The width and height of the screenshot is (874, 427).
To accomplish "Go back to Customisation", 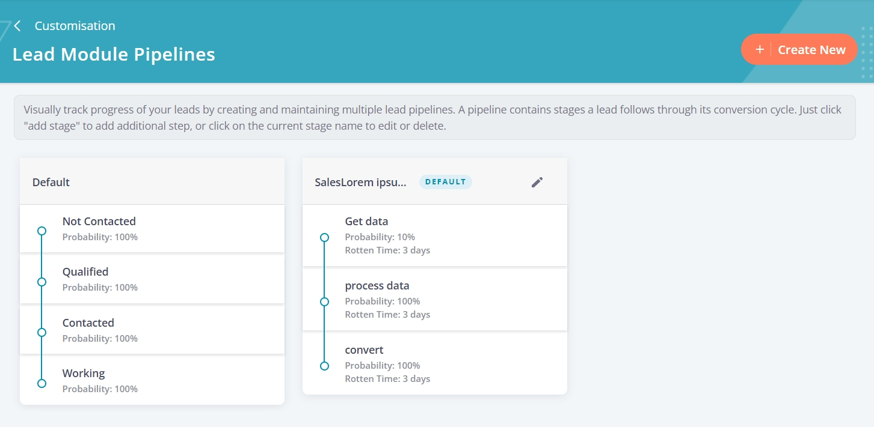I will pos(75,26).
